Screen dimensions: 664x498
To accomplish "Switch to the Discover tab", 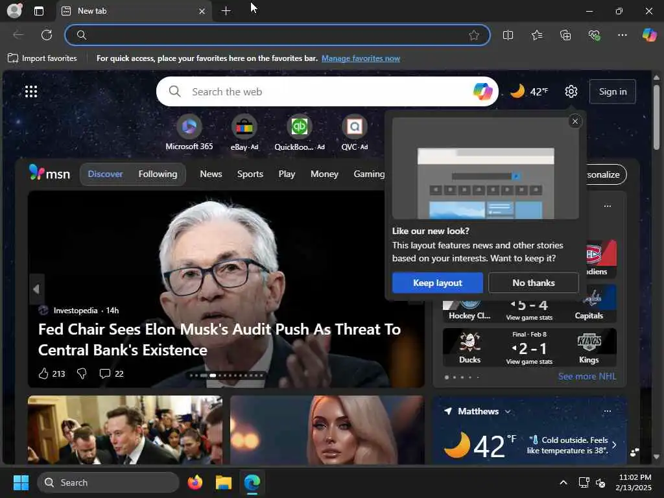I will click(x=105, y=174).
